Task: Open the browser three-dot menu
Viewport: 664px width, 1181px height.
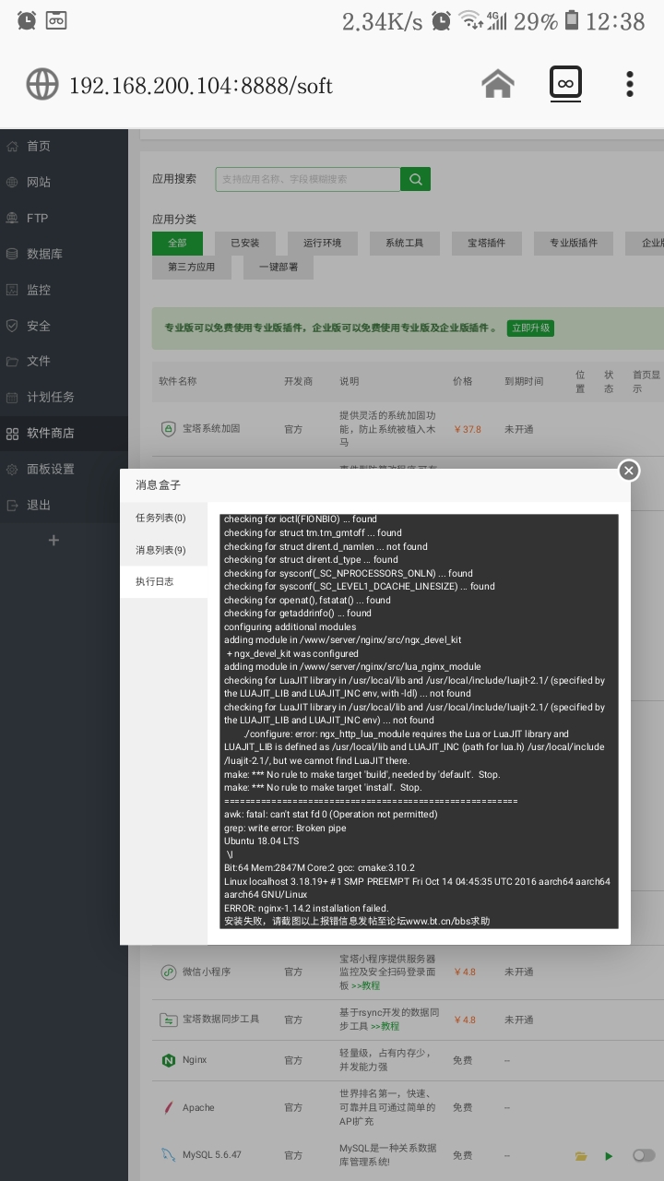Action: [630, 84]
